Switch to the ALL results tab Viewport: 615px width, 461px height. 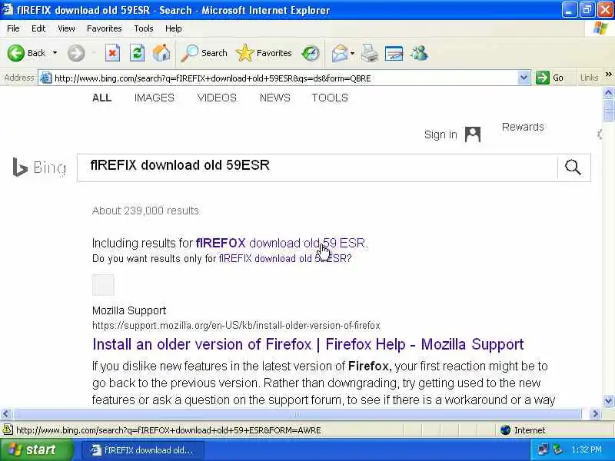click(x=102, y=98)
